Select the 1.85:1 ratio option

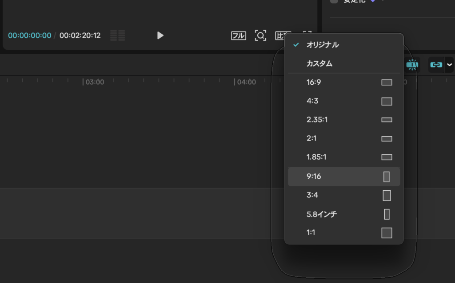pos(316,157)
